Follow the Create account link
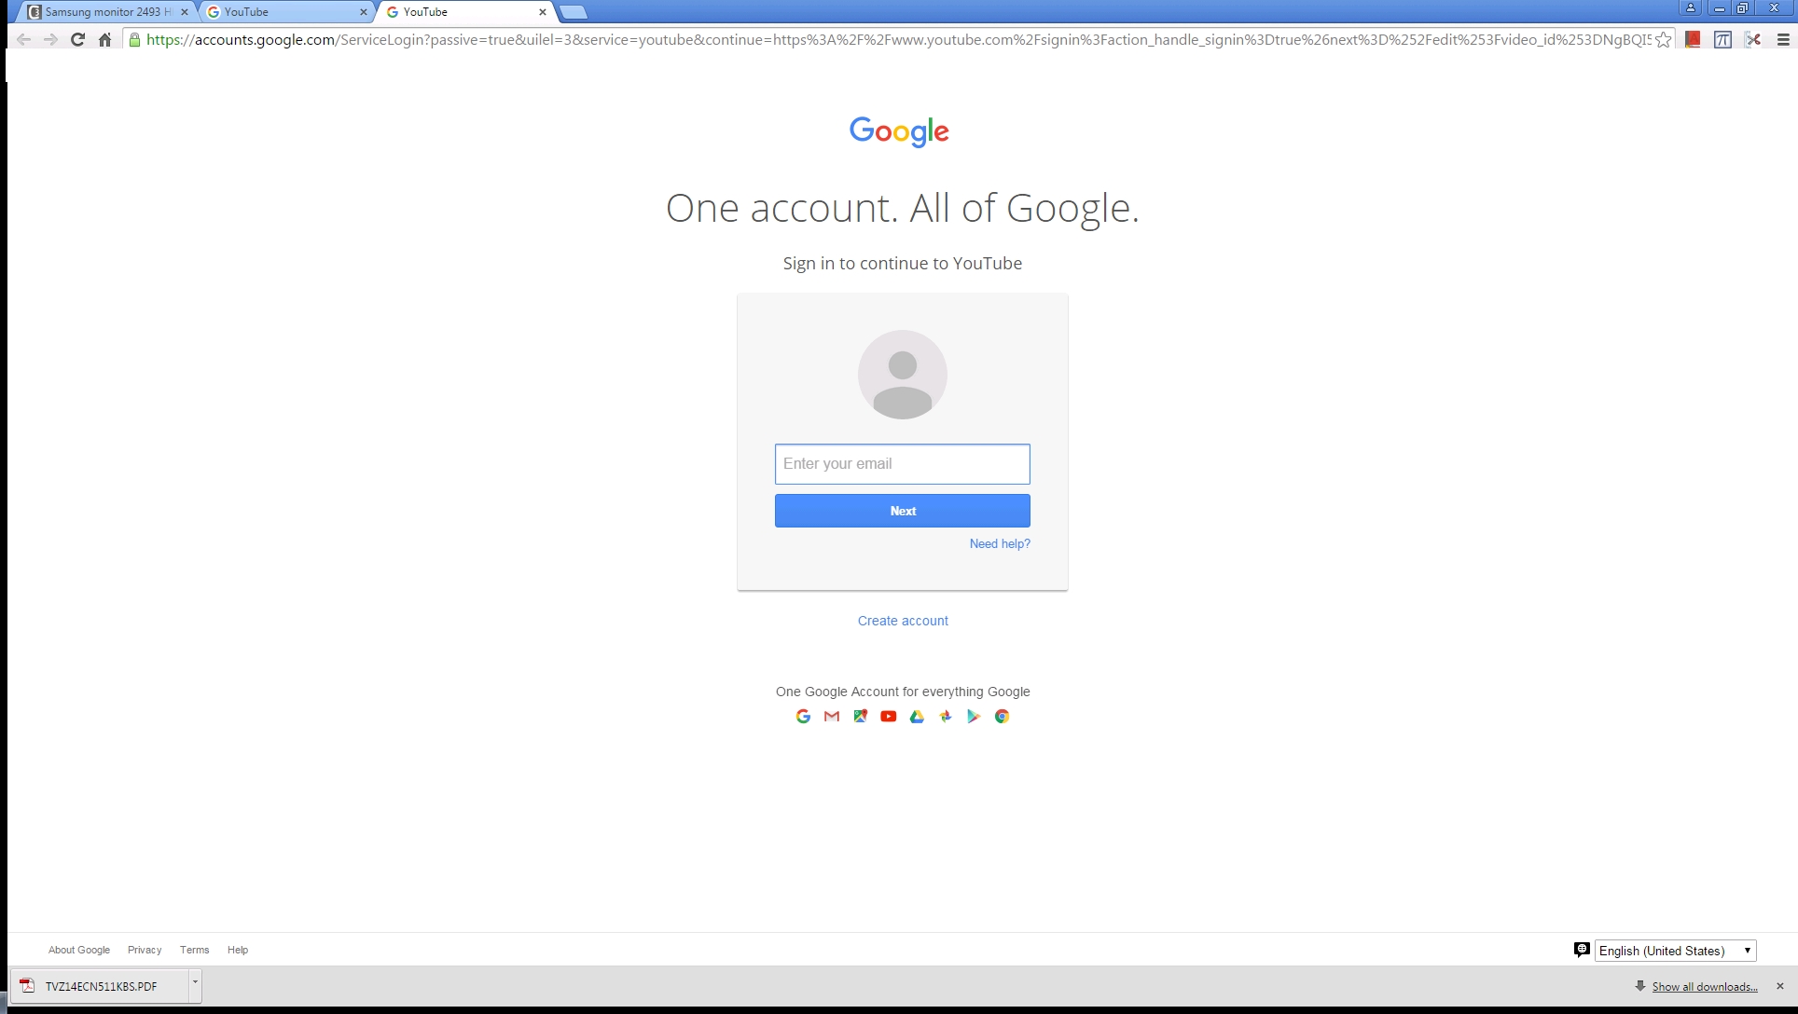1798x1014 pixels. pos(903,621)
